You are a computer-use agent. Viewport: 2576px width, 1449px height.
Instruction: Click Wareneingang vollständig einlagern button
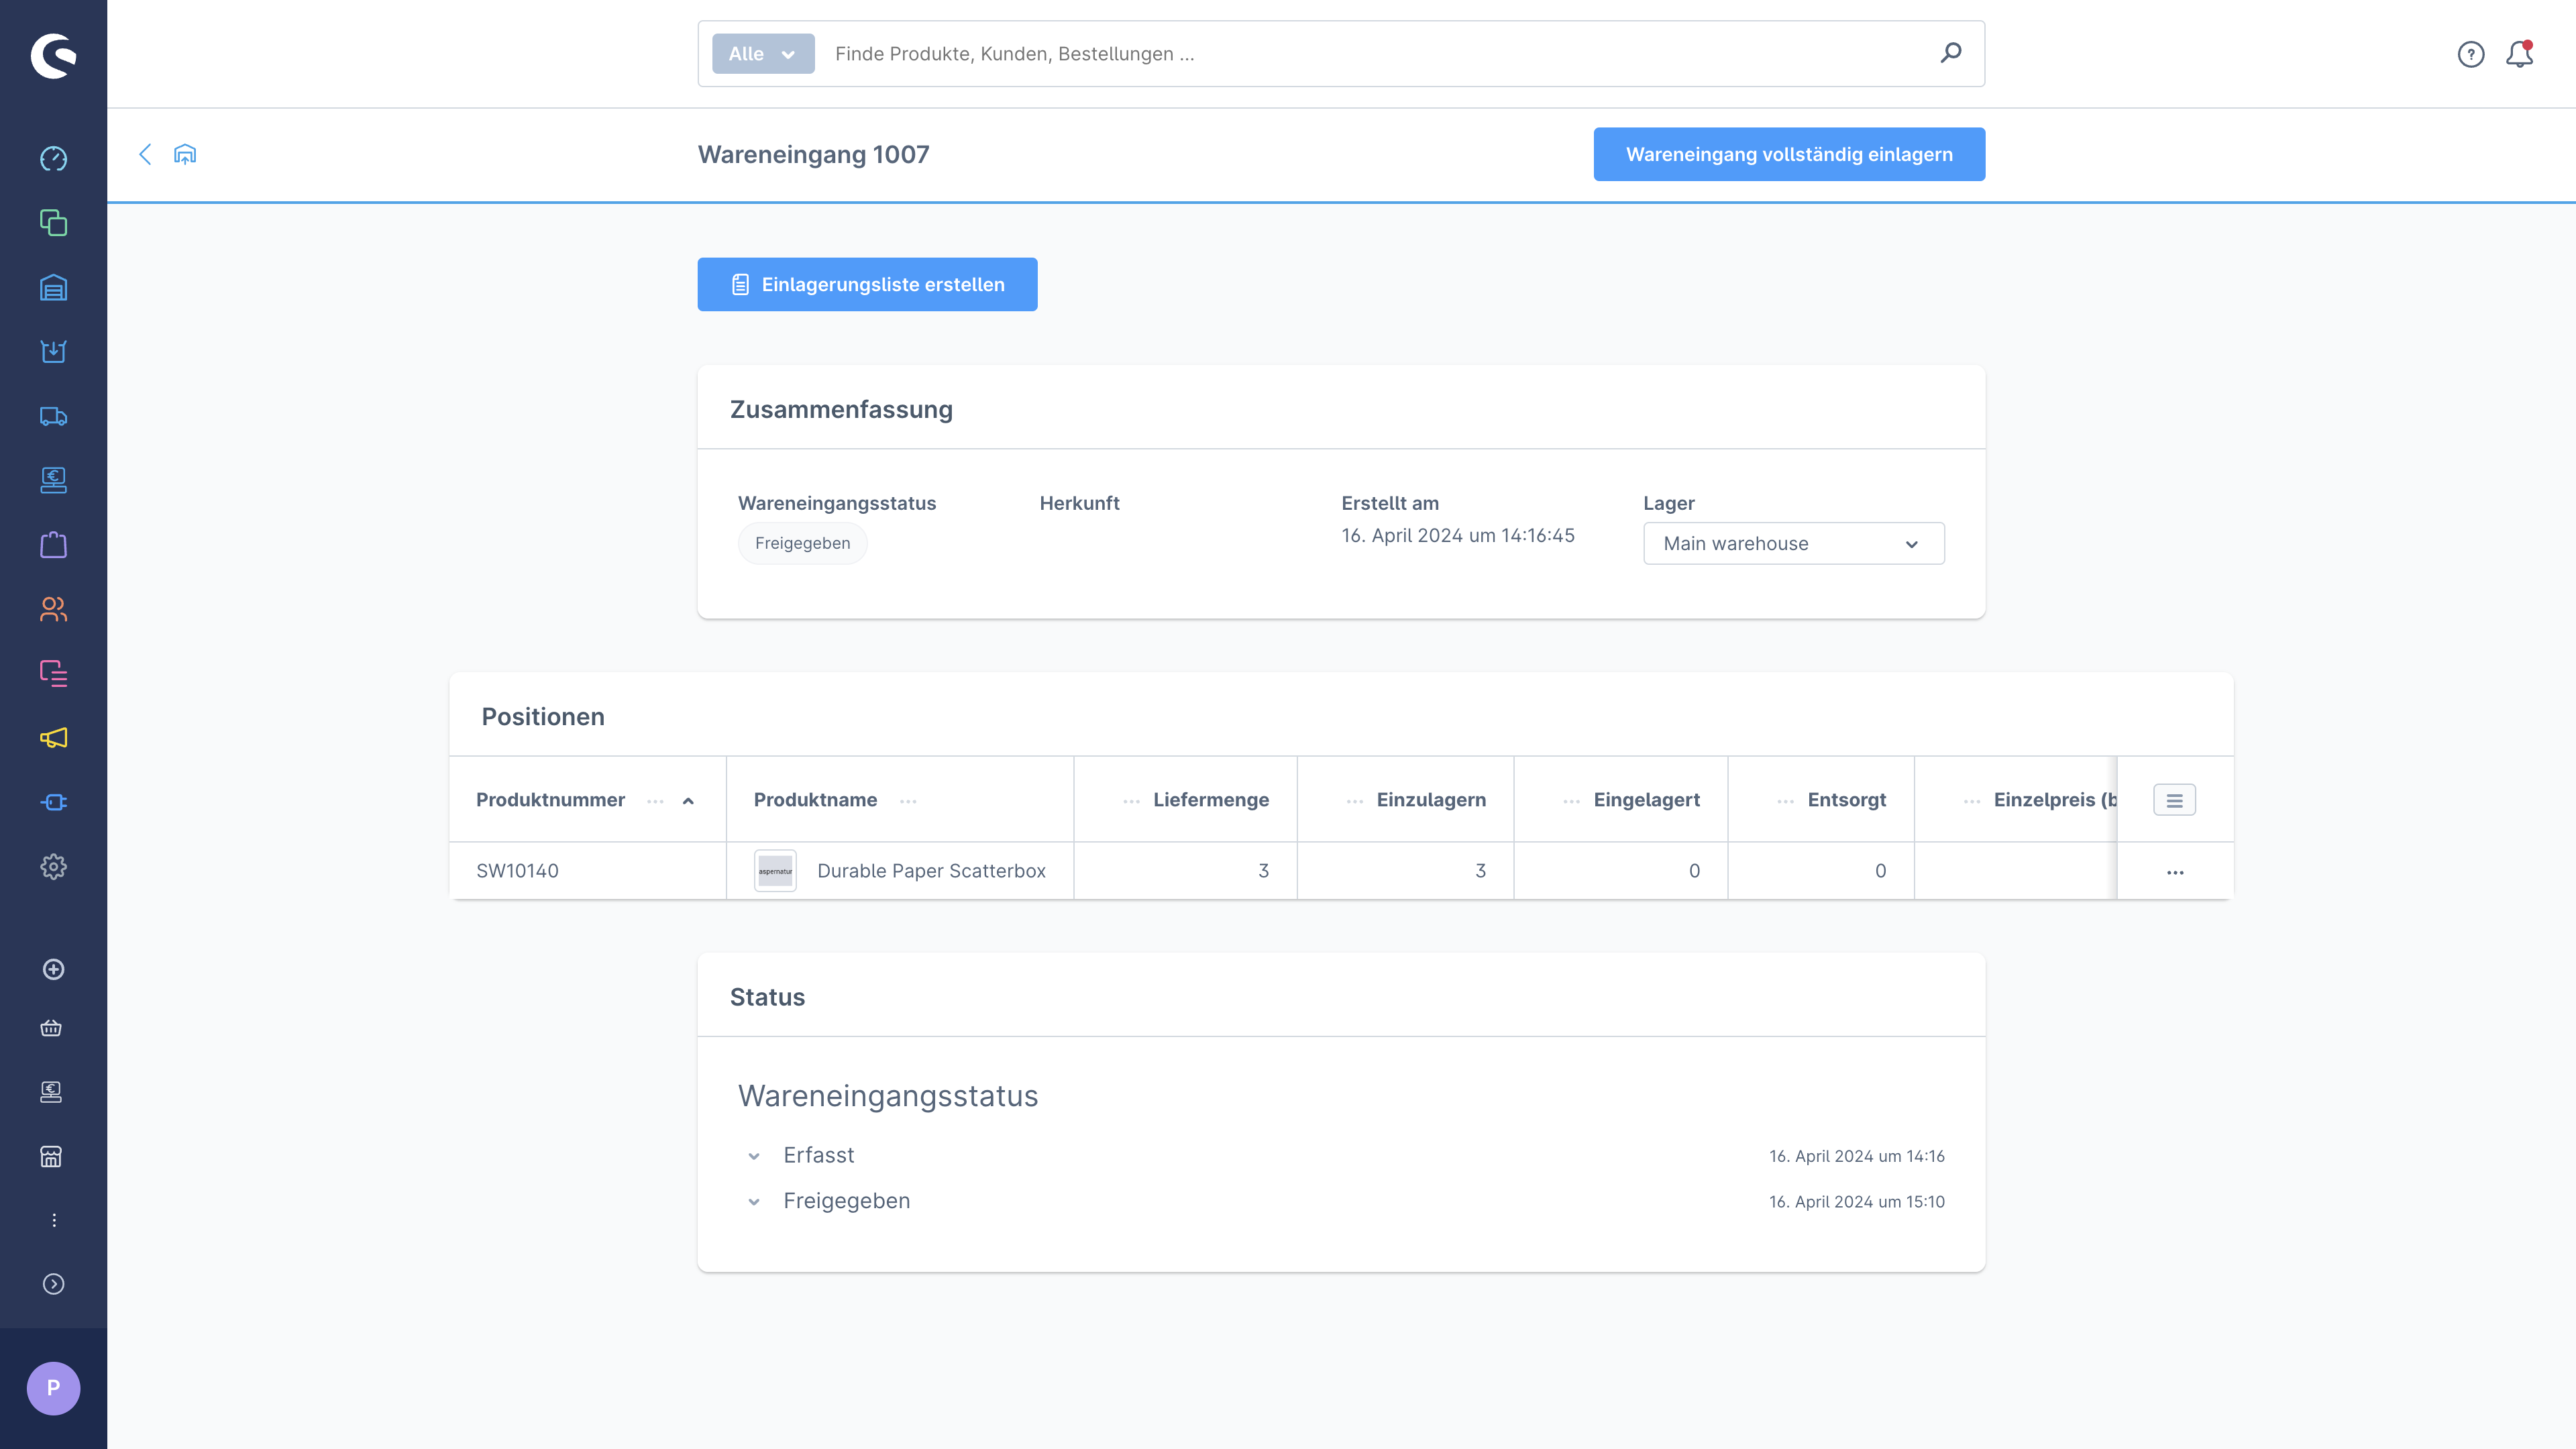(x=1788, y=154)
